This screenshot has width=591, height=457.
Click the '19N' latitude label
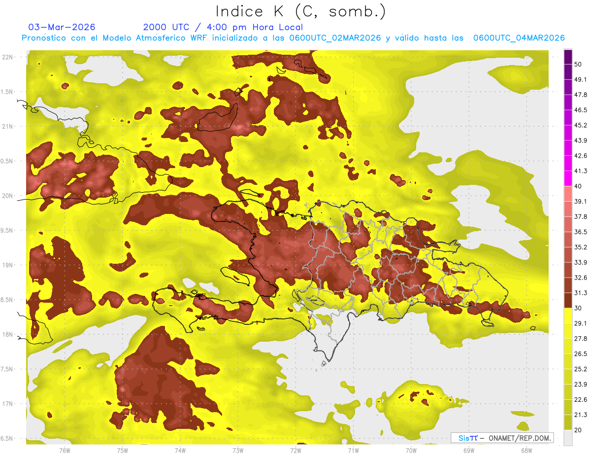(7, 265)
